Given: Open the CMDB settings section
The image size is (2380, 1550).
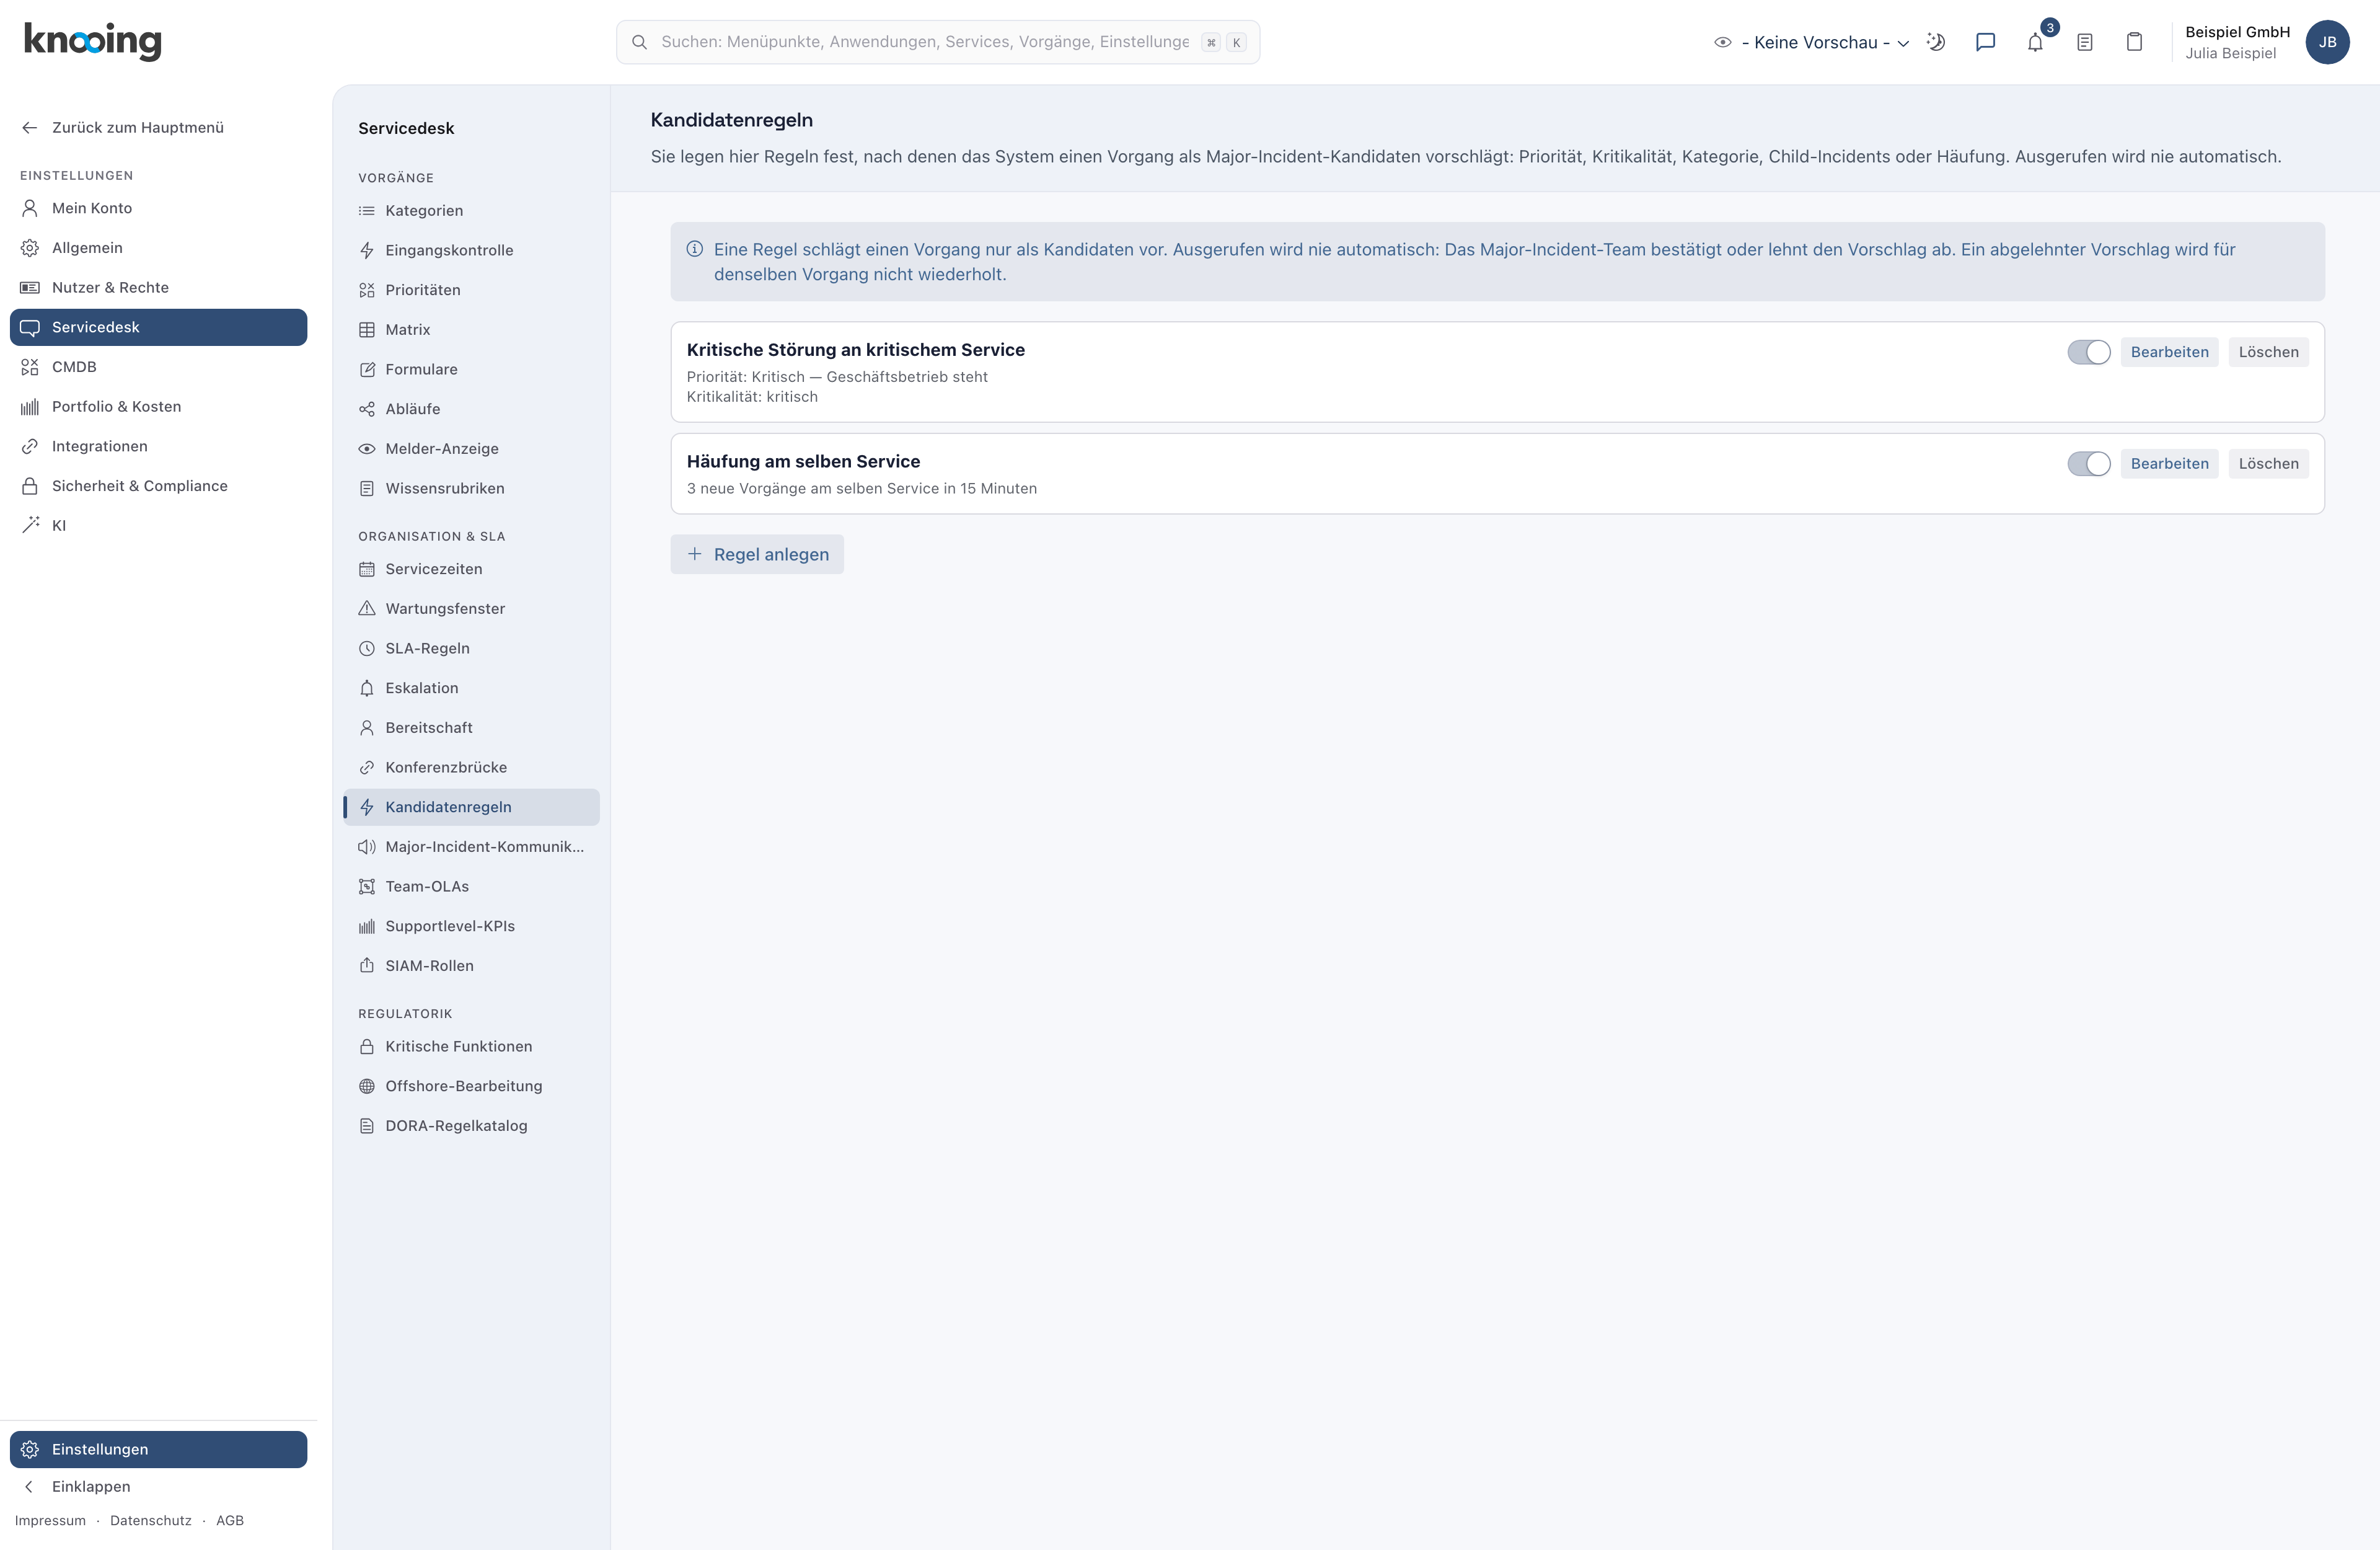Looking at the screenshot, I should (x=158, y=367).
